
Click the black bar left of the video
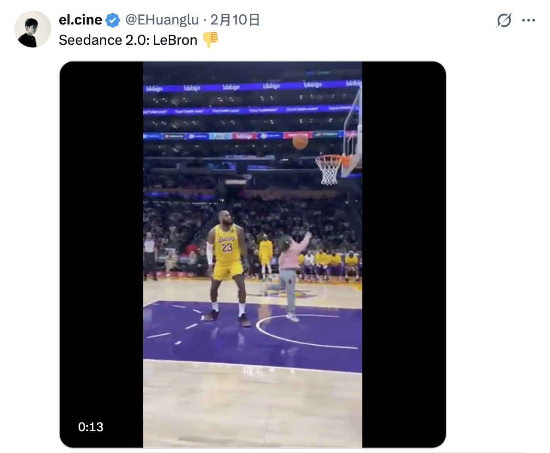tap(102, 231)
